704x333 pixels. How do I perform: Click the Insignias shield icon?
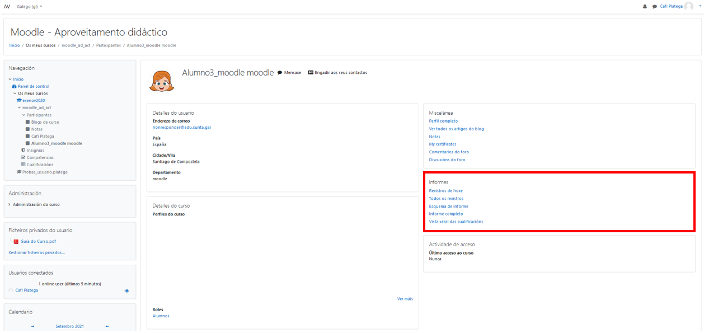click(x=23, y=151)
